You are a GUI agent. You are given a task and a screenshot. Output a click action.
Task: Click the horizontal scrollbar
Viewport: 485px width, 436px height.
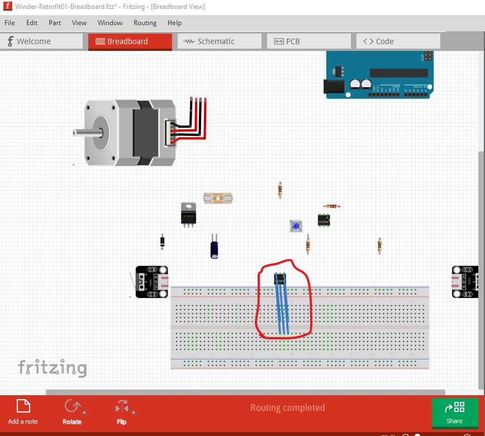click(245, 392)
